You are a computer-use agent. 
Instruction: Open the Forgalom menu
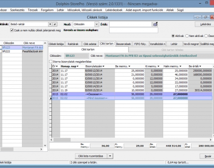pos(47,10)
